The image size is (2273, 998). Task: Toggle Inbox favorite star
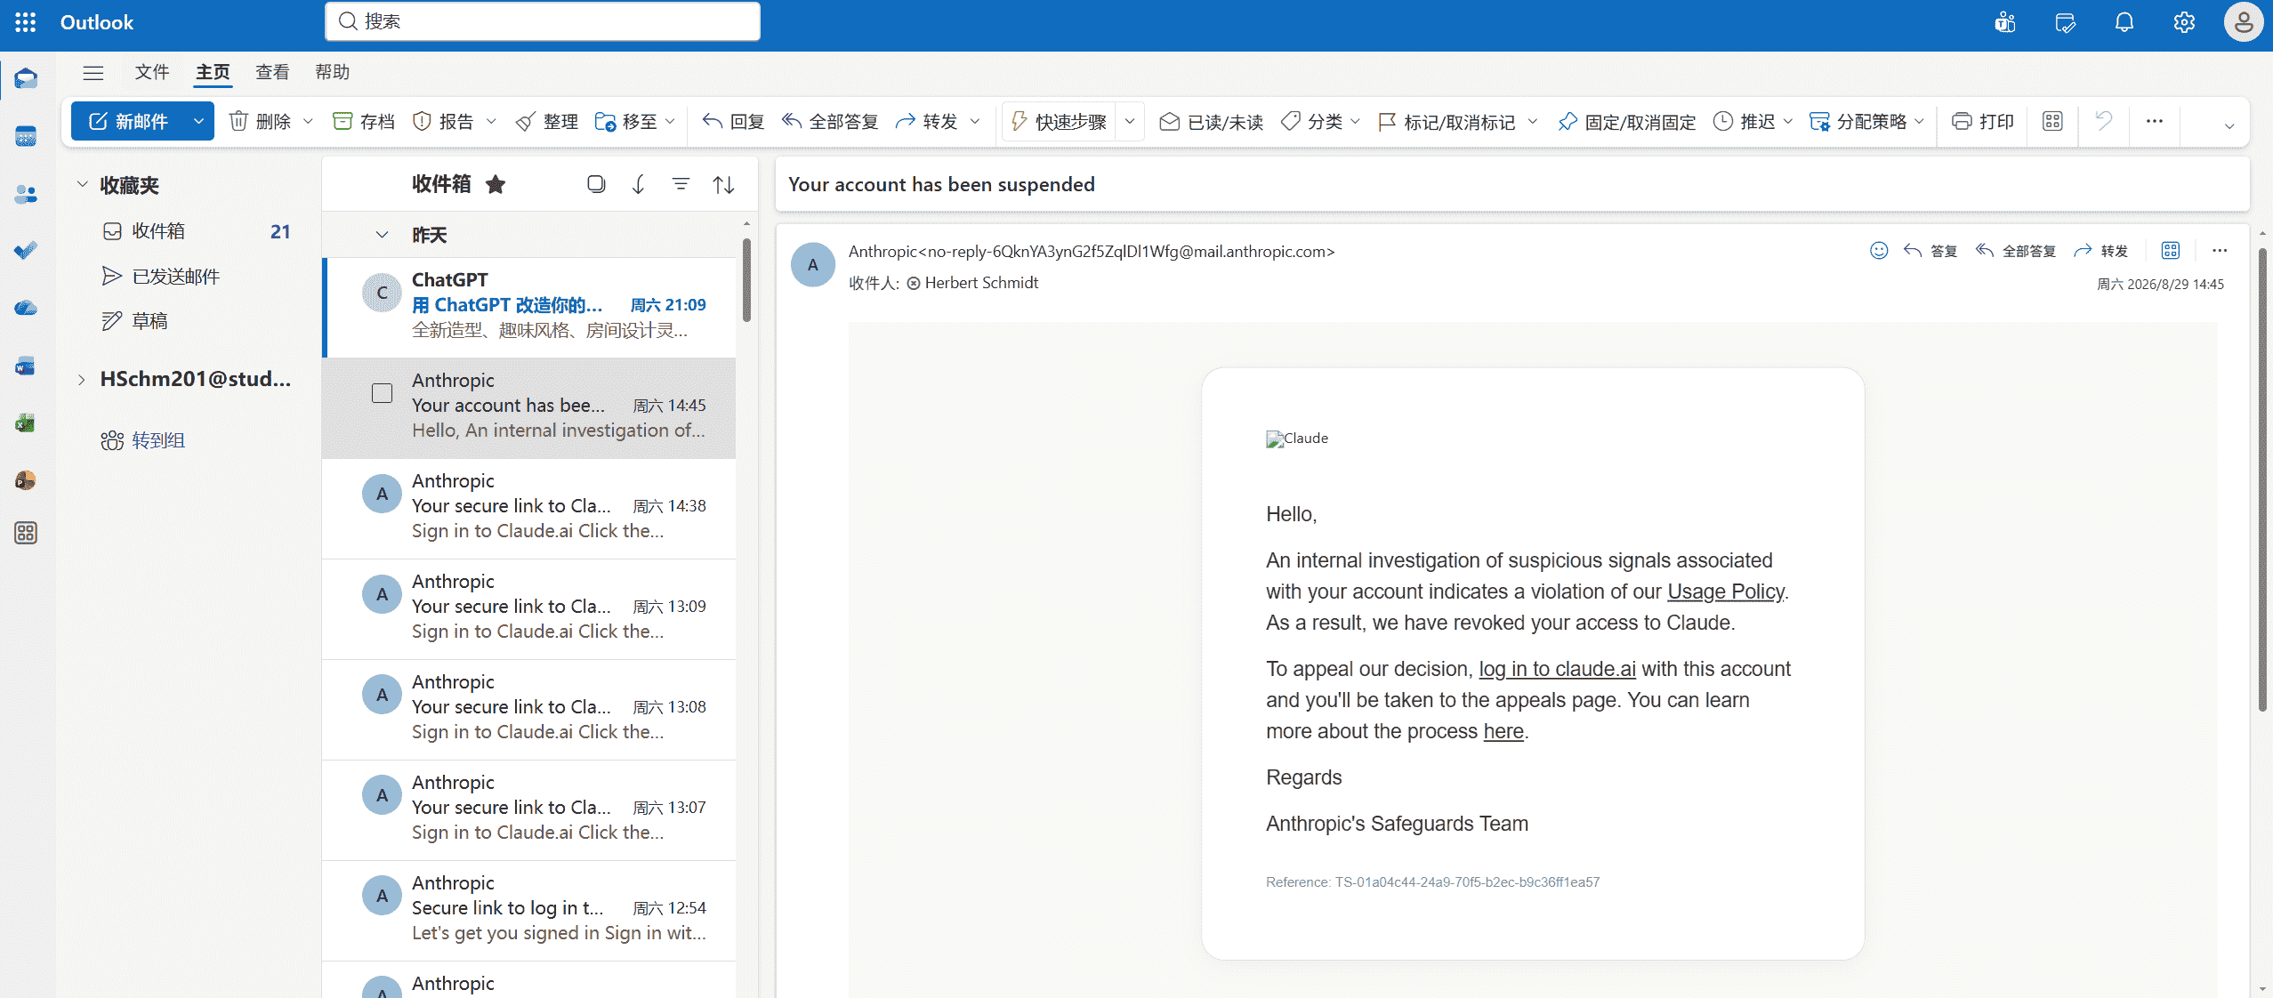pos(496,184)
